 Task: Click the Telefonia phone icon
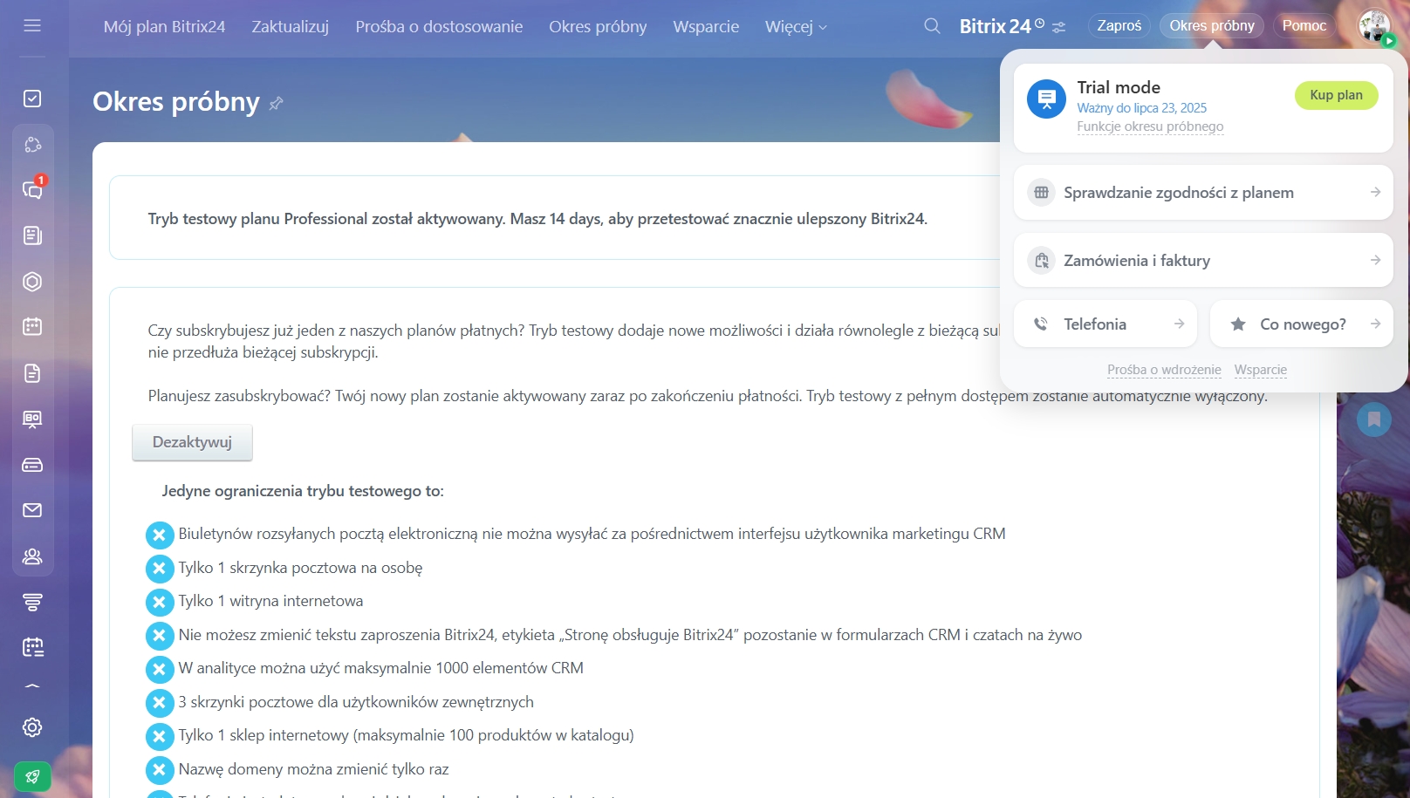point(1041,324)
